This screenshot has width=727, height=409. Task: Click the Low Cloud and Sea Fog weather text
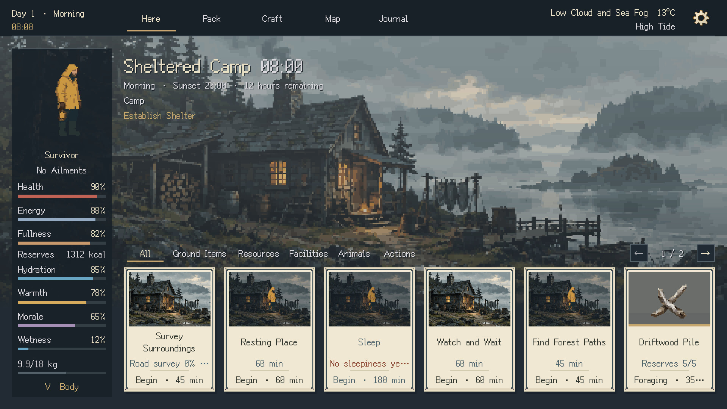[x=599, y=13]
